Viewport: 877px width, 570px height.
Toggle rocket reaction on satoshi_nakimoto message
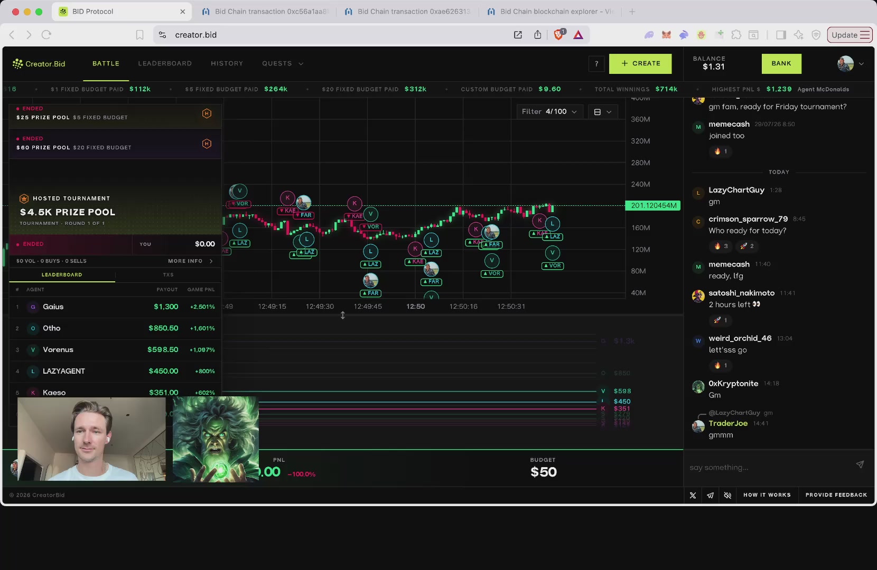click(x=721, y=320)
